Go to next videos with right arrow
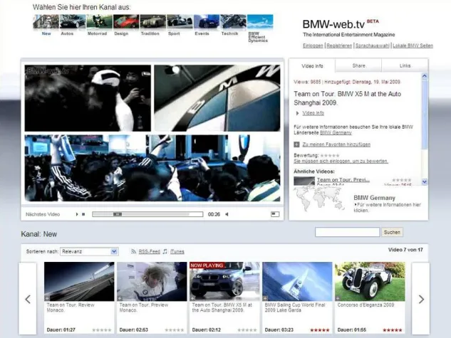 click(x=421, y=299)
